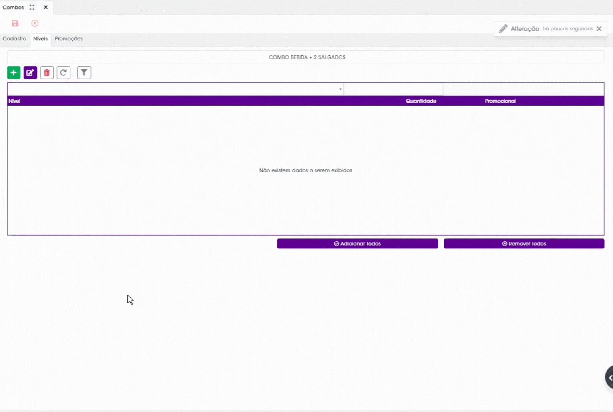Sort by the Quantidade column header
This screenshot has height=412, width=613.
(x=421, y=101)
